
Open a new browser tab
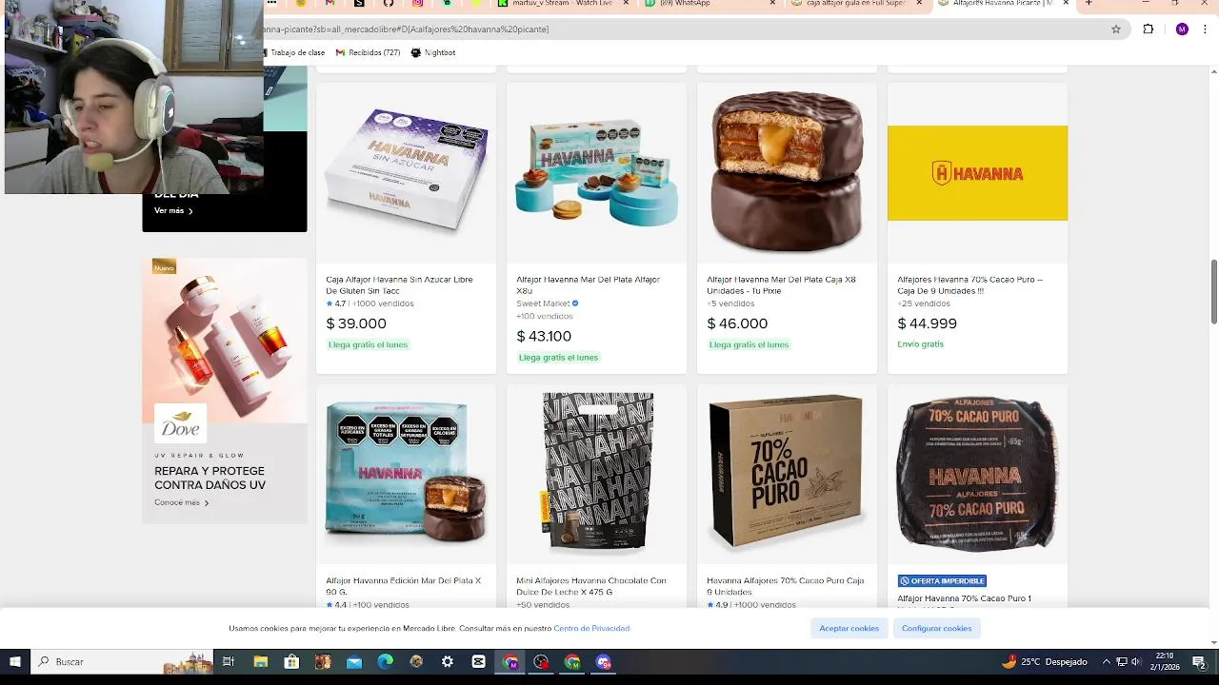pyautogui.click(x=1089, y=4)
